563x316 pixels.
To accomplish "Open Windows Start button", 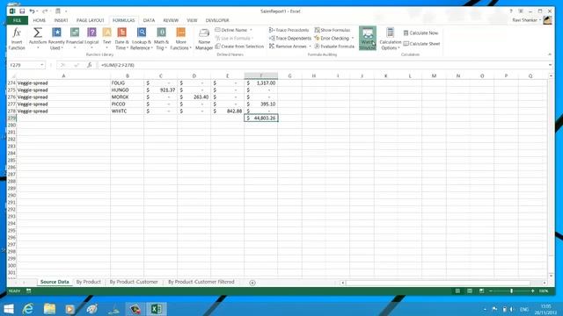I will [x=9, y=309].
